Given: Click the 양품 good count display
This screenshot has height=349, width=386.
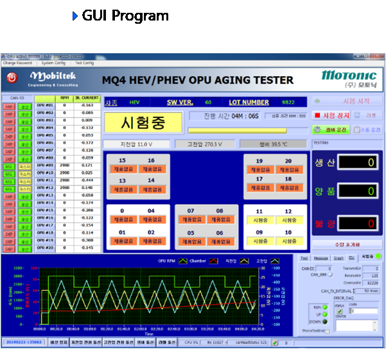Looking at the screenshot, I should pos(358,191).
